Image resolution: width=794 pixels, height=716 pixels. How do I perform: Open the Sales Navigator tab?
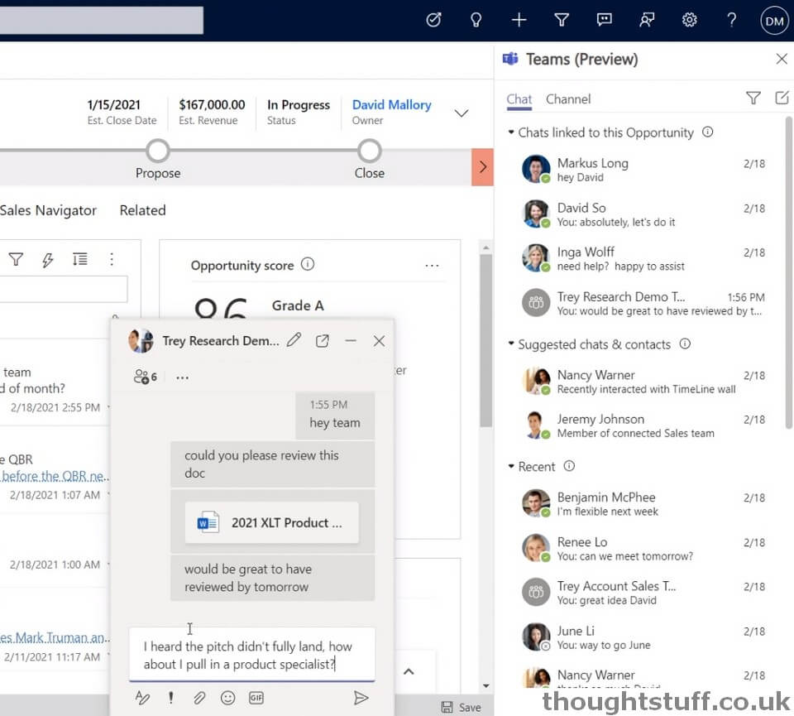[x=48, y=209]
